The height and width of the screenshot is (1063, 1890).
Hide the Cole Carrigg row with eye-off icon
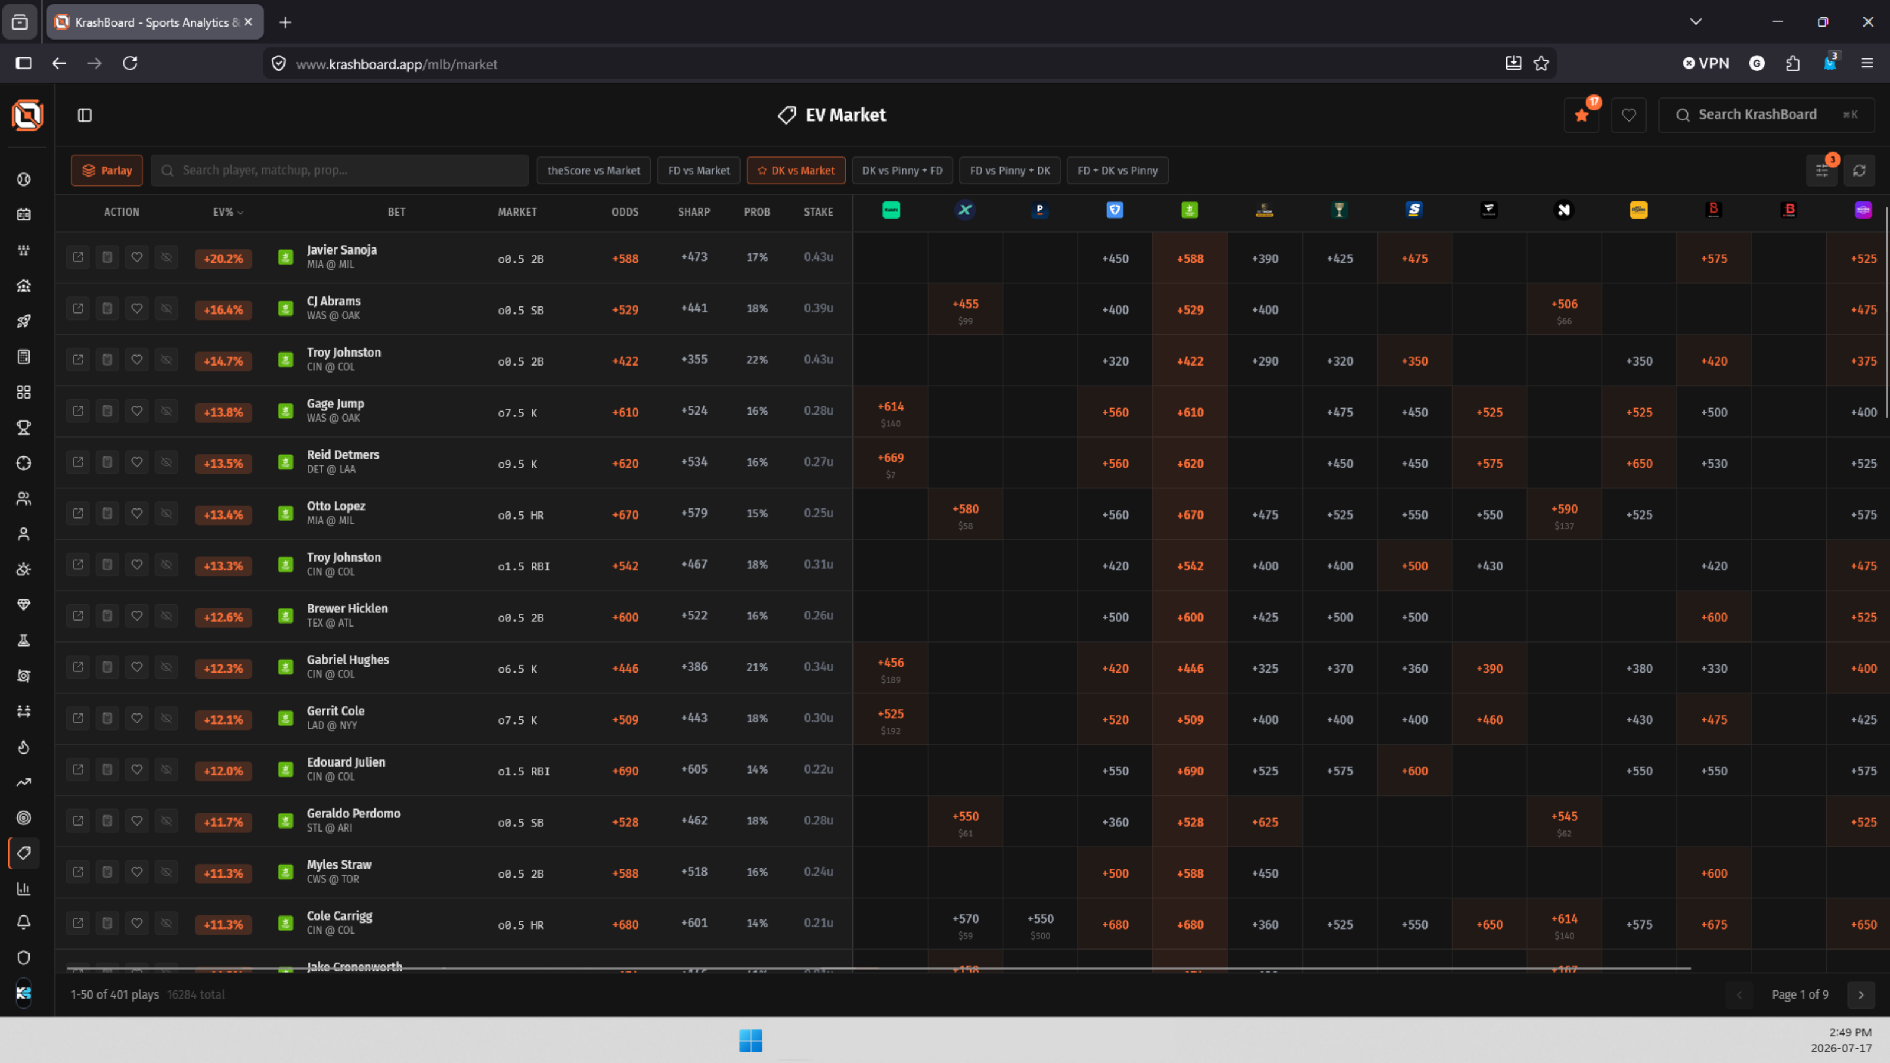(167, 923)
